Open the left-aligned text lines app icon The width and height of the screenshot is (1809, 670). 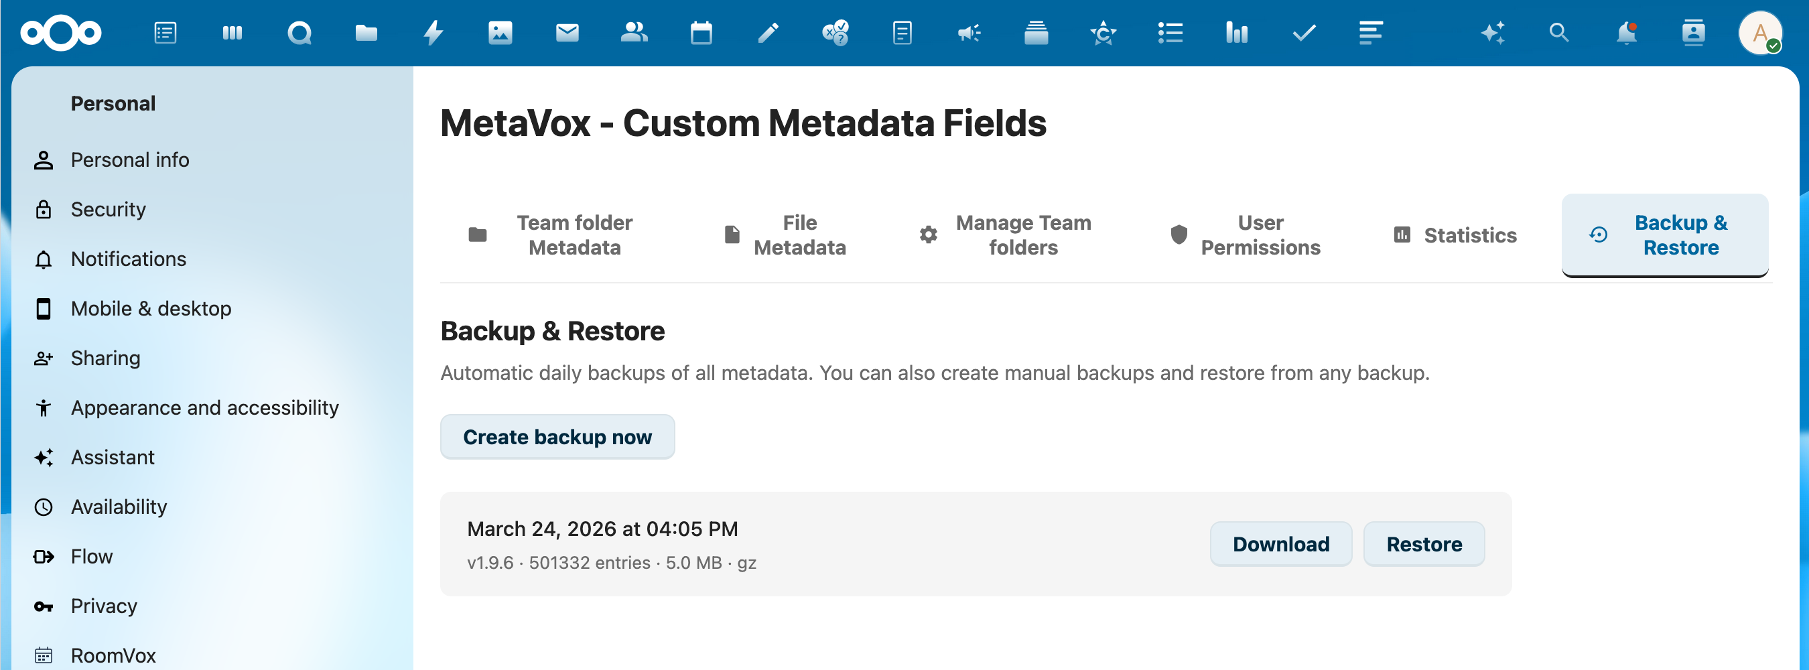click(1371, 33)
